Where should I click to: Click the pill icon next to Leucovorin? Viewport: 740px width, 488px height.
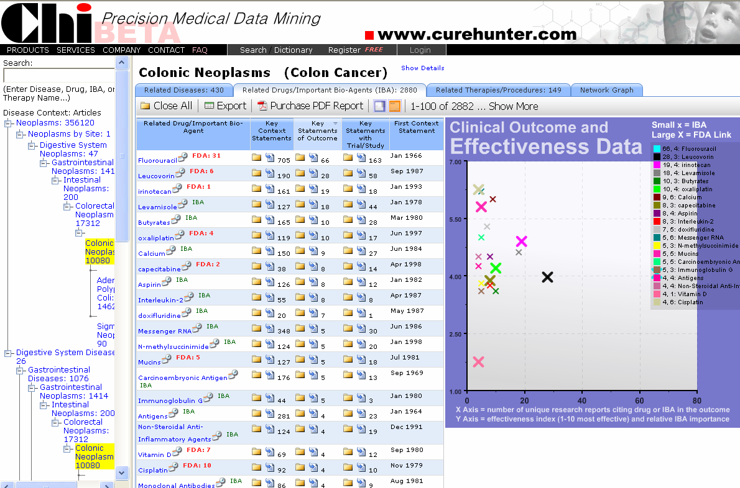click(180, 173)
